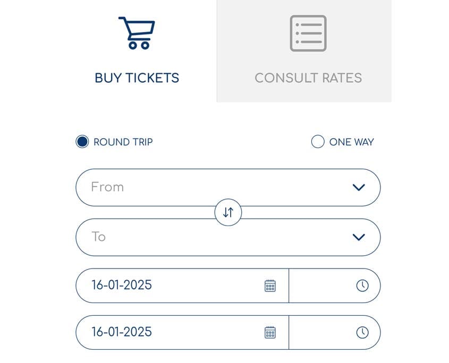Image resolution: width=449 pixels, height=363 pixels.
Task: Open return date calendar icon
Action: 270,332
